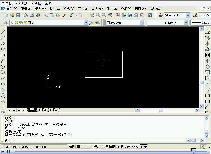Click the play button in video player

coord(3,152)
